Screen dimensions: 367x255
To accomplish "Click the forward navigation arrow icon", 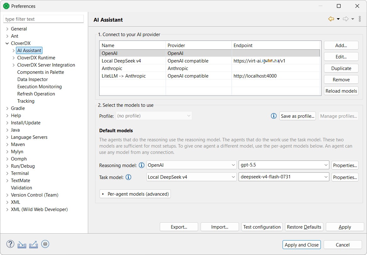I will pos(345,19).
